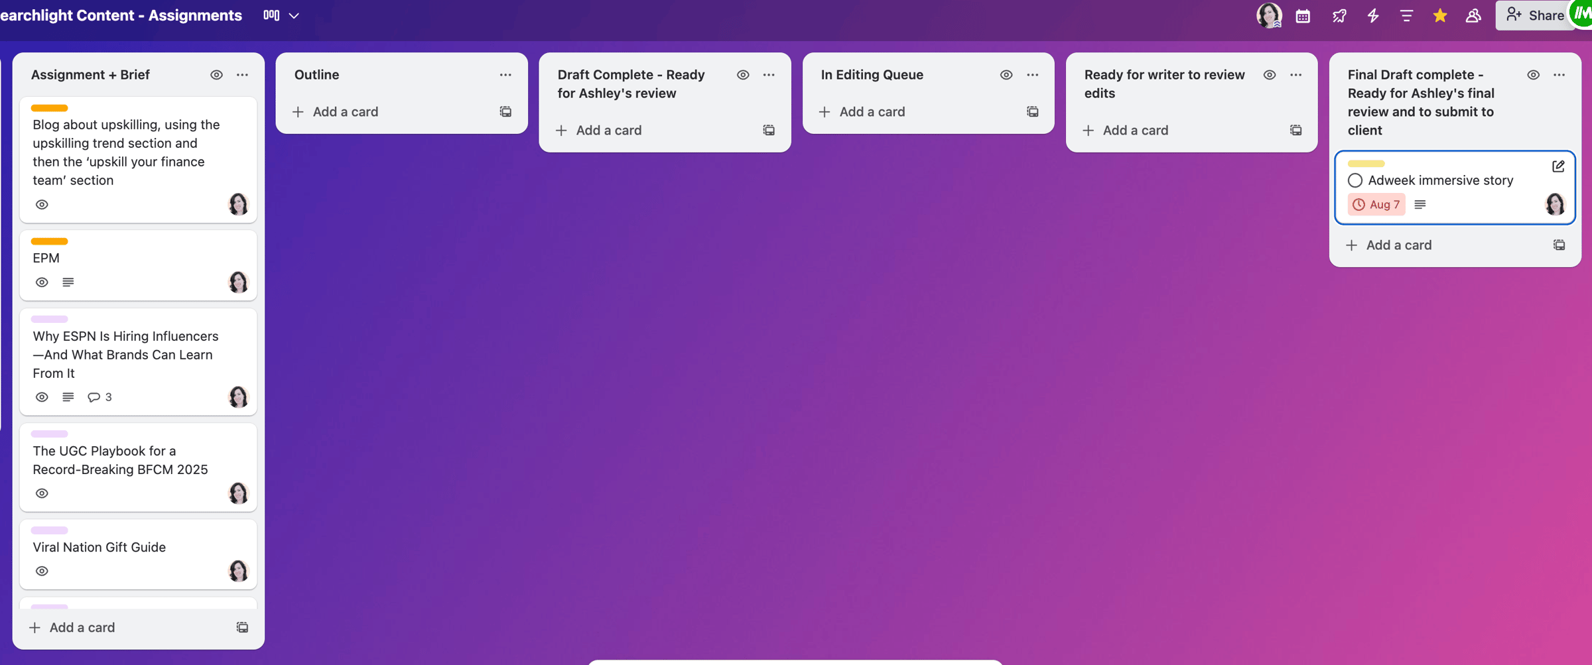Open the calendar power-up icon
Viewport: 1592px width, 665px height.
point(1303,16)
